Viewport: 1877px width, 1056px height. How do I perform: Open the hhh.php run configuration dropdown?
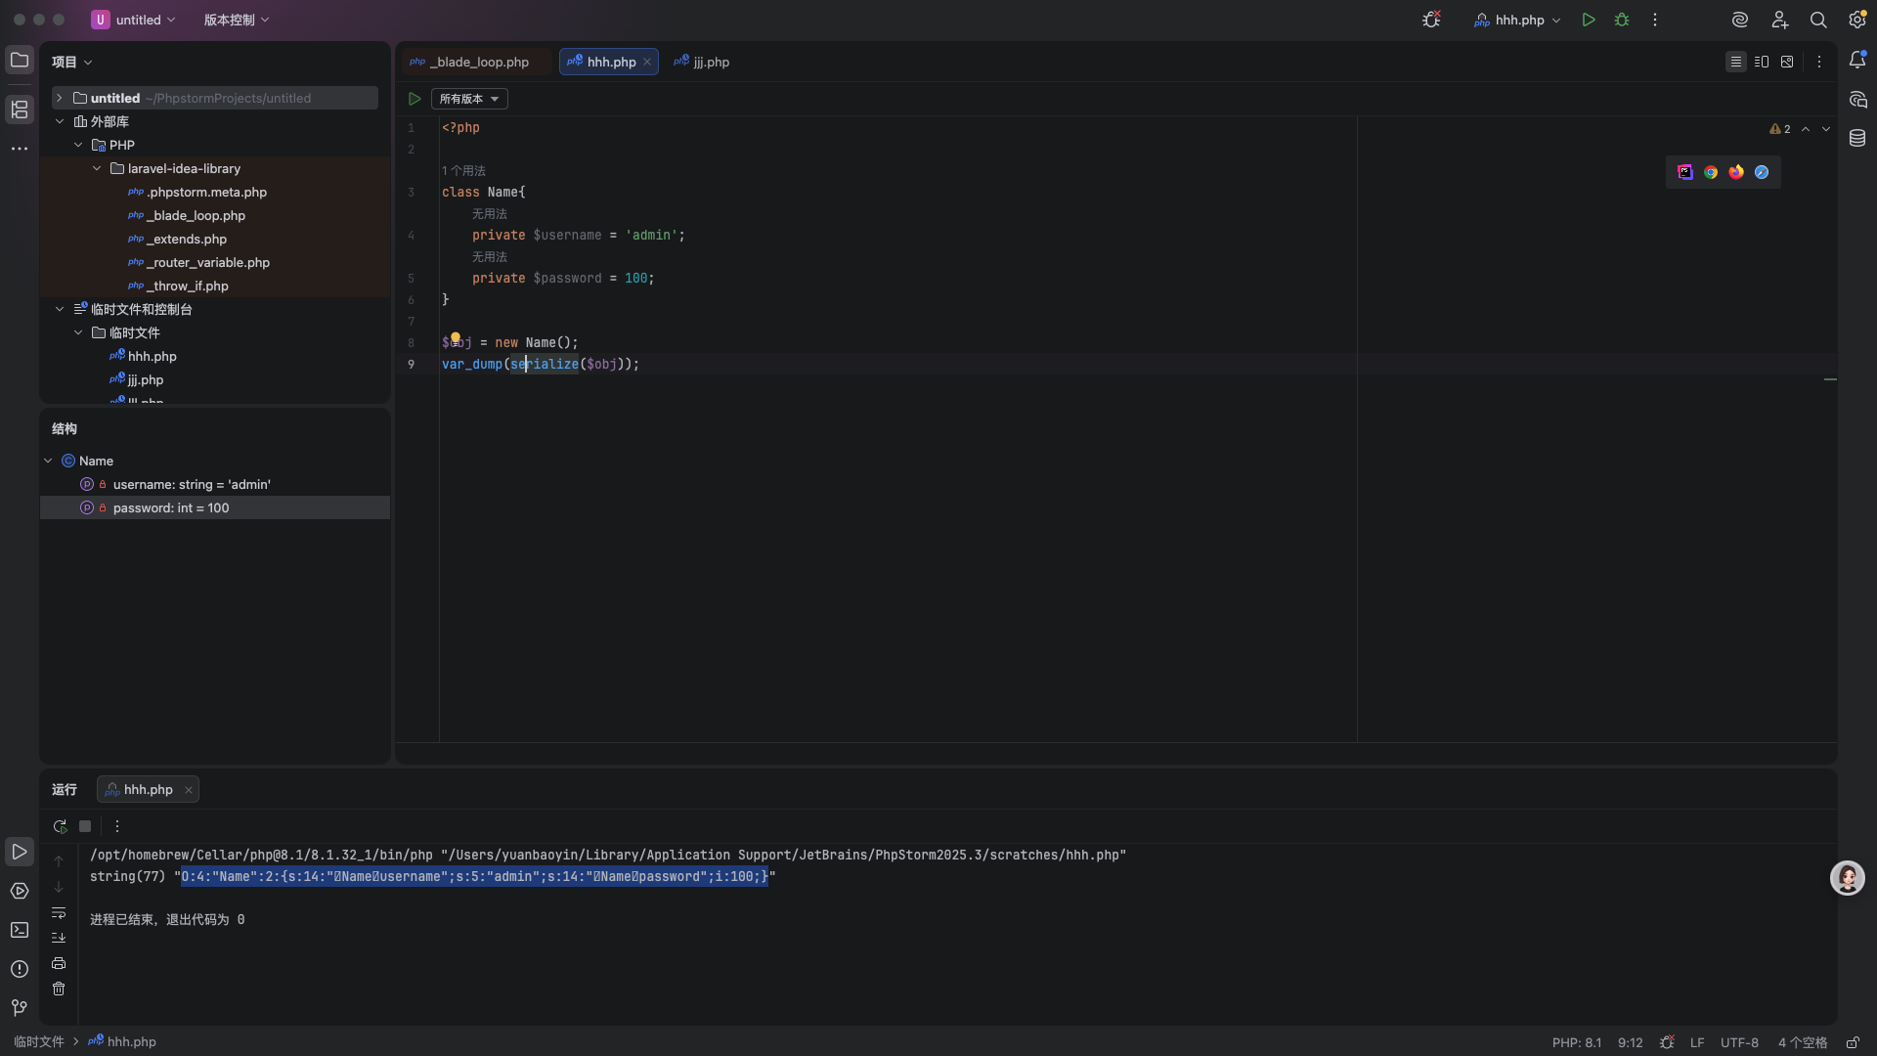point(1518,20)
